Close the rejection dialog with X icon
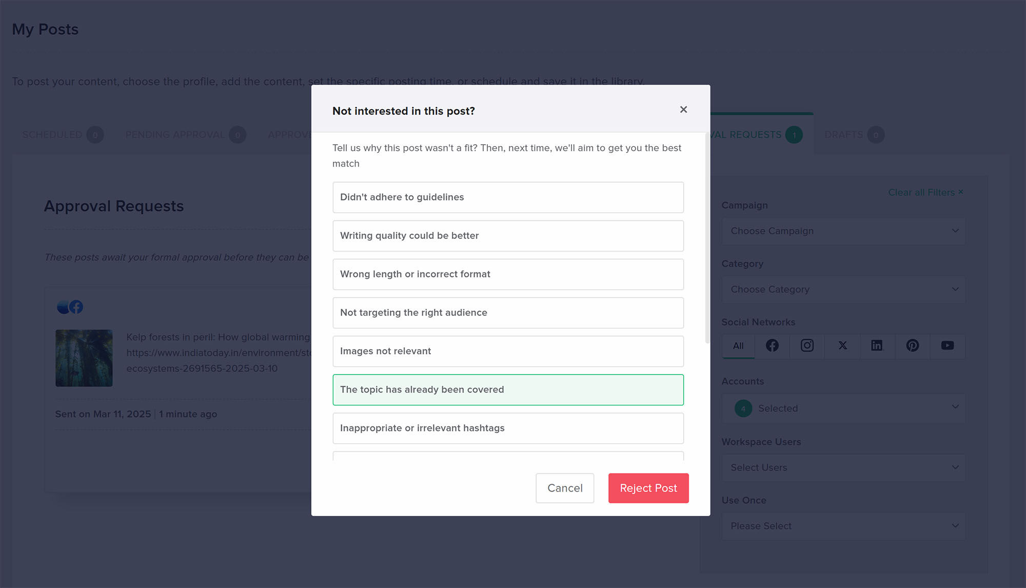The image size is (1026, 588). pos(683,110)
